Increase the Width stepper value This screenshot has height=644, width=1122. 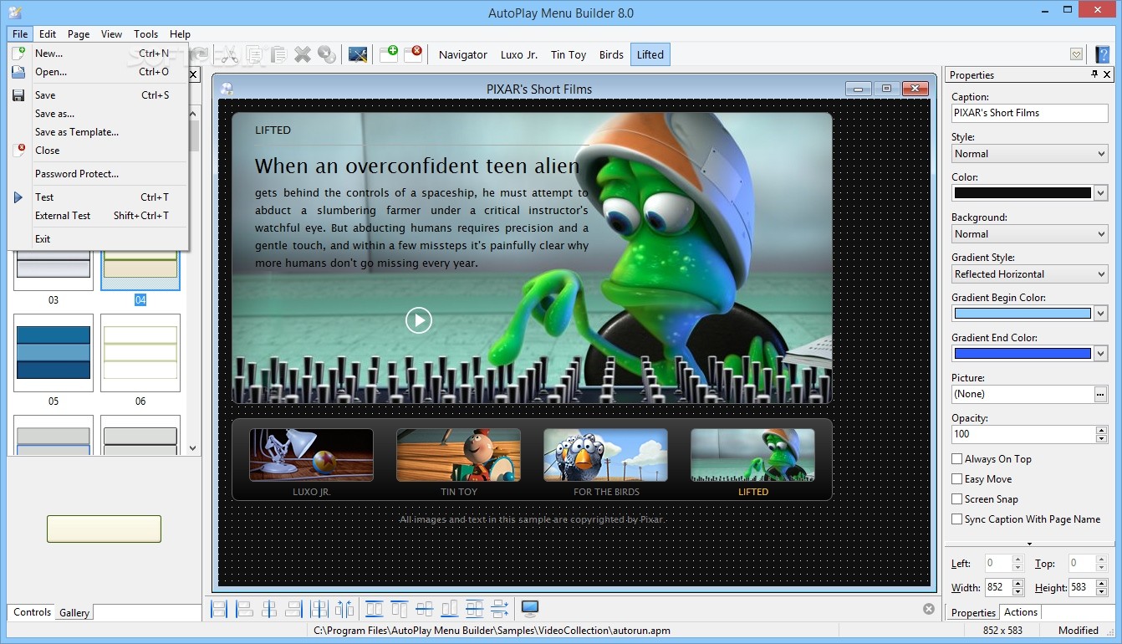pos(1017,584)
